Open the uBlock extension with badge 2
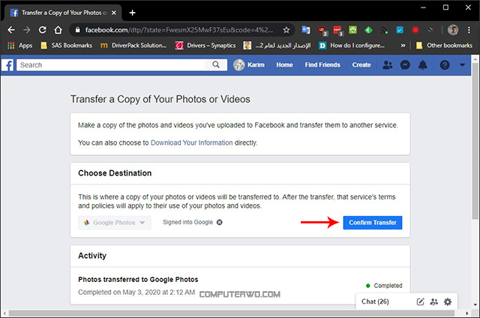Screen dimensions: 480x318 click(x=322, y=31)
